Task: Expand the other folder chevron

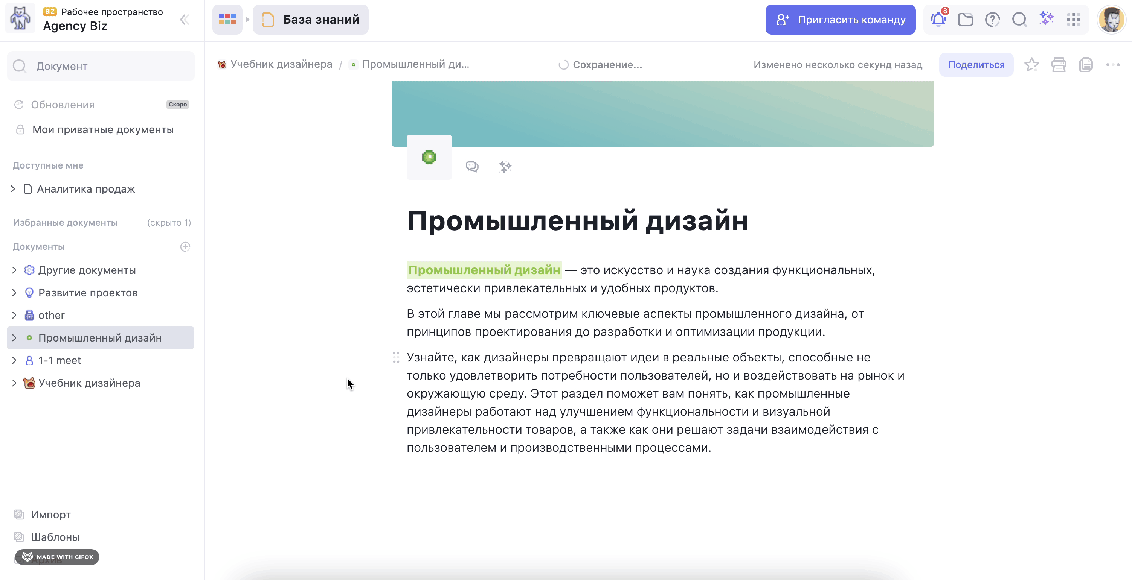Action: (x=14, y=315)
